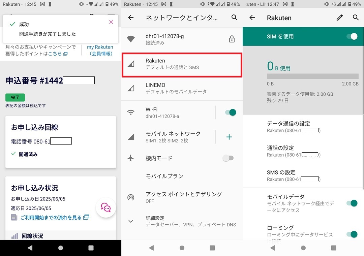This screenshot has width=364, height=256.
Task: Tap search icon in Rakuten SIM screen
Action: pyautogui.click(x=356, y=18)
